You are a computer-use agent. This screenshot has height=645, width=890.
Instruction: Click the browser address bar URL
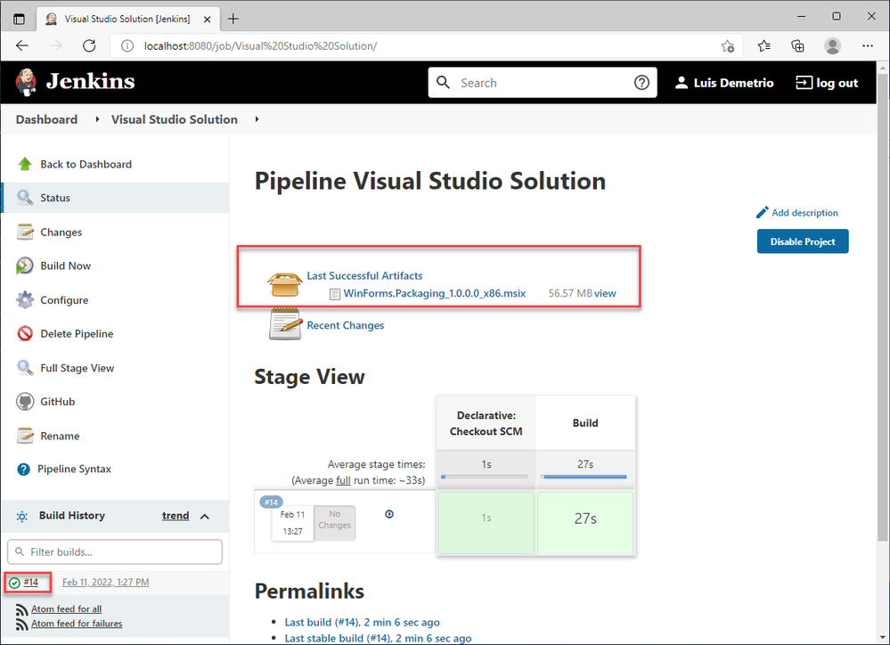point(260,46)
